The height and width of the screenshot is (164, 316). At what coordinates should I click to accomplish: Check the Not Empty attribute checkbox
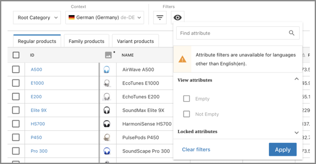pos(186,114)
